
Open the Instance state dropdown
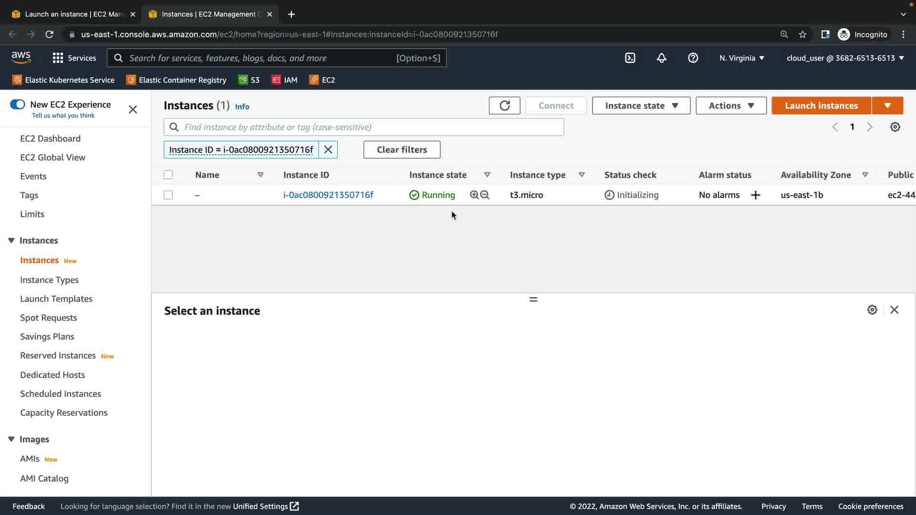(x=641, y=105)
